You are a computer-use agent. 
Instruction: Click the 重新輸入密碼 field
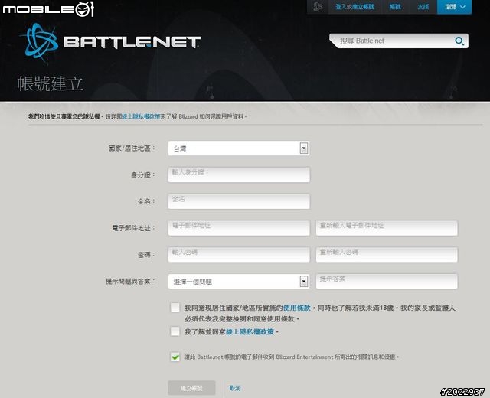click(x=387, y=255)
